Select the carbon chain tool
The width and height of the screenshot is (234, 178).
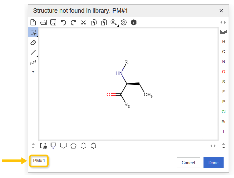[33, 62]
